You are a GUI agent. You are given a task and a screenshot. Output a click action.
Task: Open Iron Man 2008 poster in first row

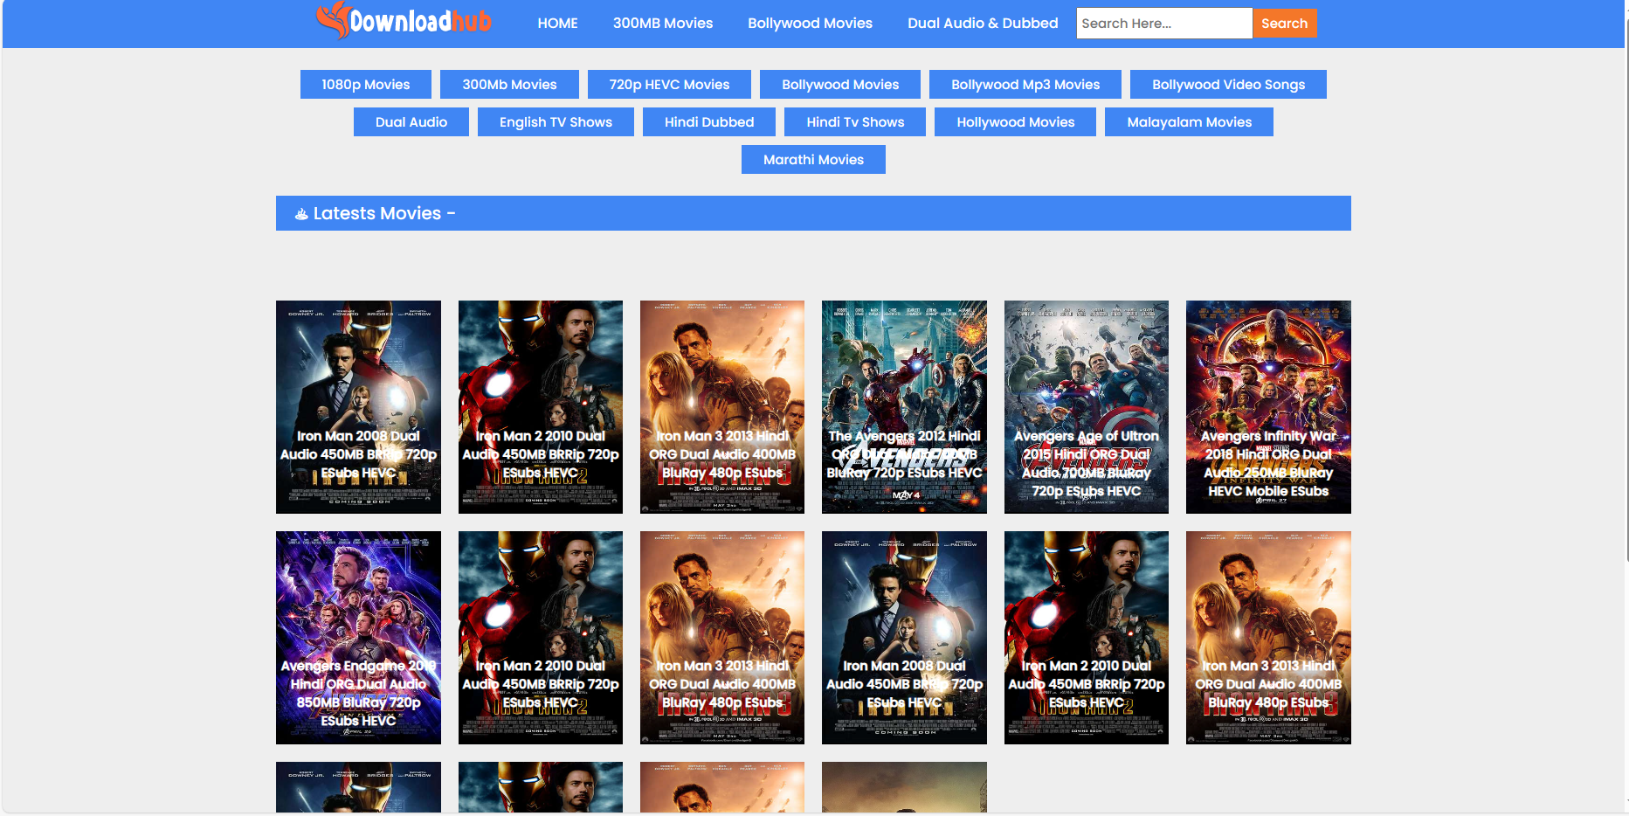[358, 406]
